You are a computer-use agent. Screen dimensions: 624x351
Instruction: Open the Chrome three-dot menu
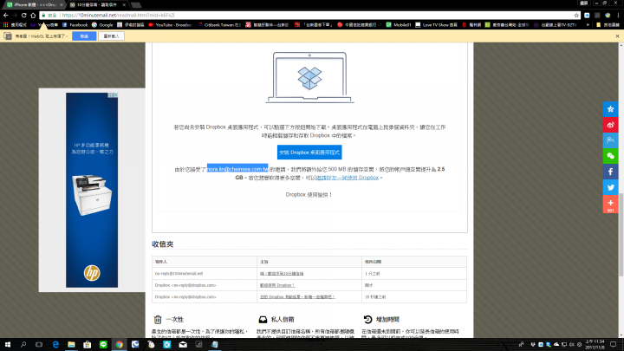(x=618, y=15)
